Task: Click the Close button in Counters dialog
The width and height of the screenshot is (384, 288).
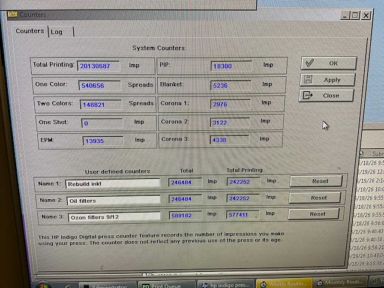Action: click(326, 95)
